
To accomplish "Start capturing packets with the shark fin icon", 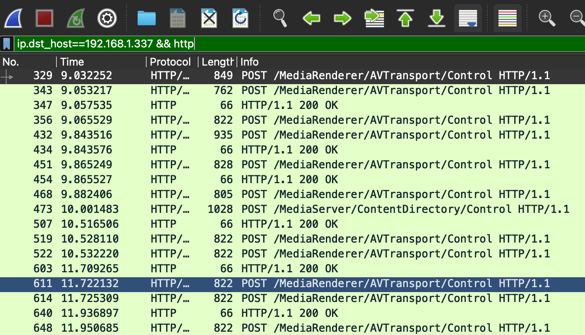I will click(13, 18).
